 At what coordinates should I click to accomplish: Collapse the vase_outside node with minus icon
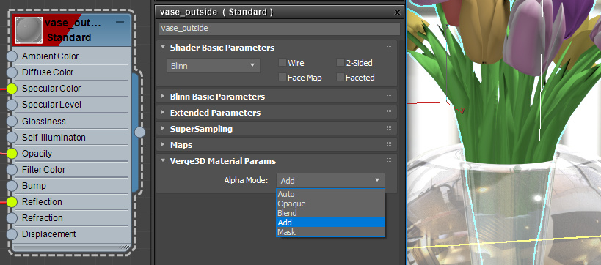coord(120,23)
